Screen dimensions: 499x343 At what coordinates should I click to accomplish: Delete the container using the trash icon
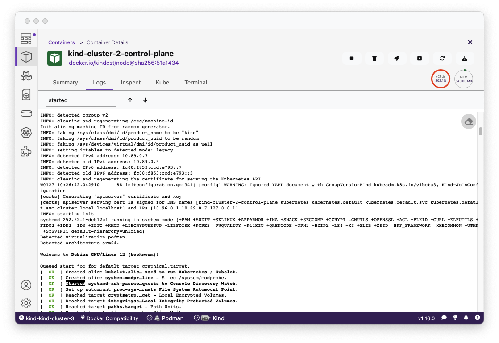pos(374,59)
